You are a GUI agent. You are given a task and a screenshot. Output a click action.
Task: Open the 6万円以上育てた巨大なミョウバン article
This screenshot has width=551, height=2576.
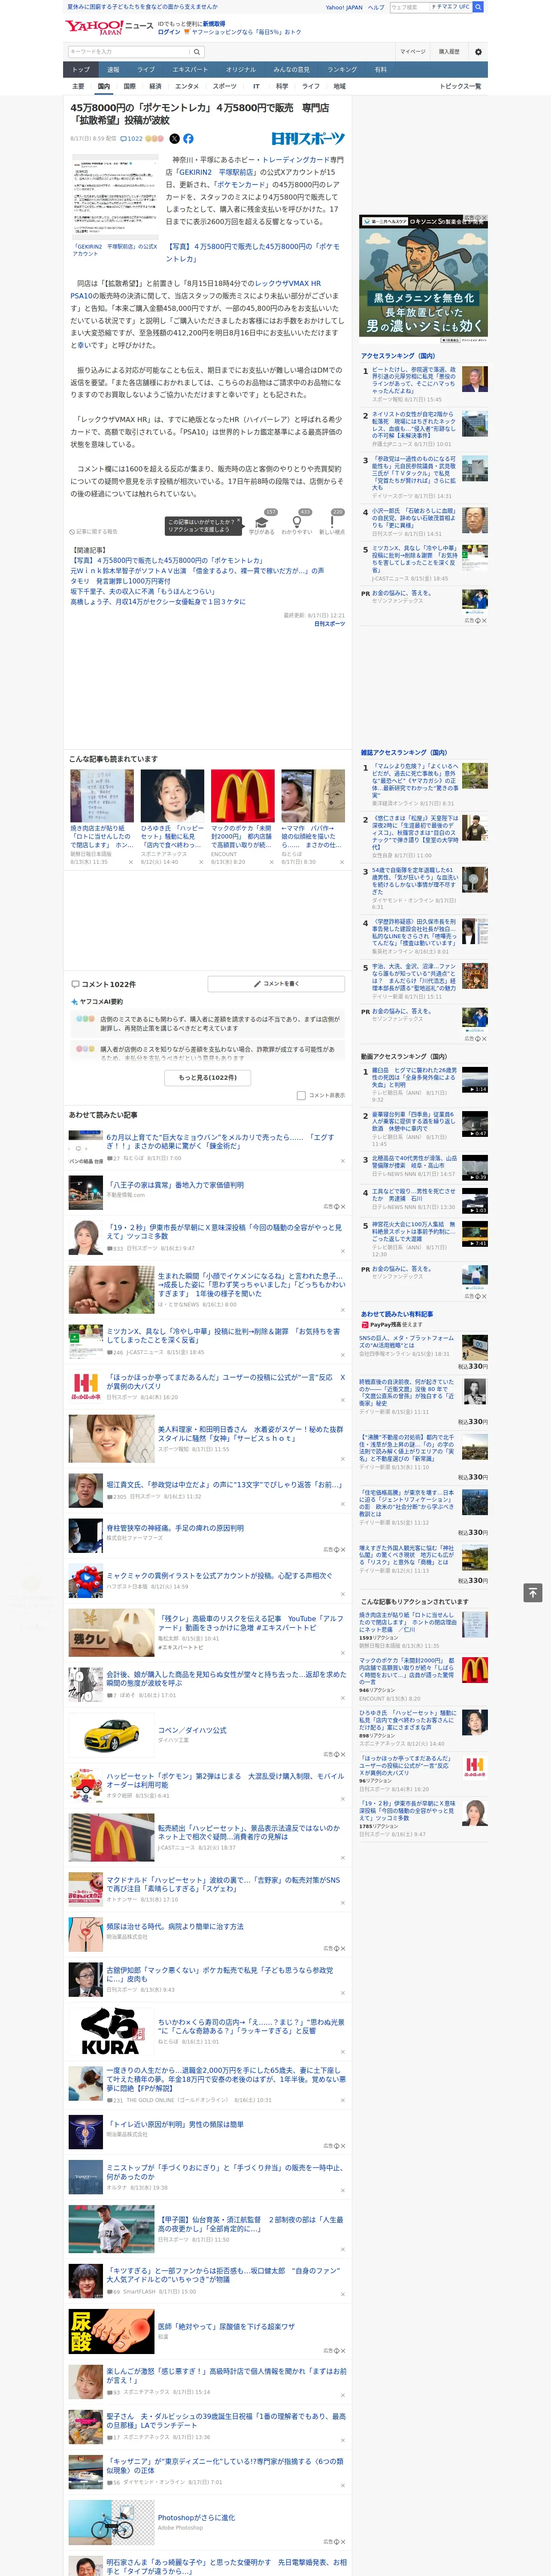[x=220, y=1142]
